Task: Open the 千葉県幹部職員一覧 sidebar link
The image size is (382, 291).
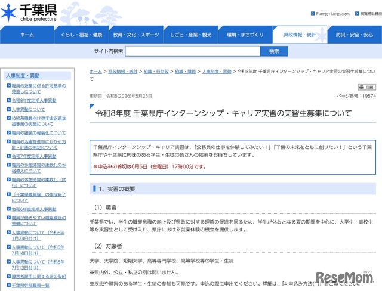Action: pyautogui.click(x=30, y=286)
